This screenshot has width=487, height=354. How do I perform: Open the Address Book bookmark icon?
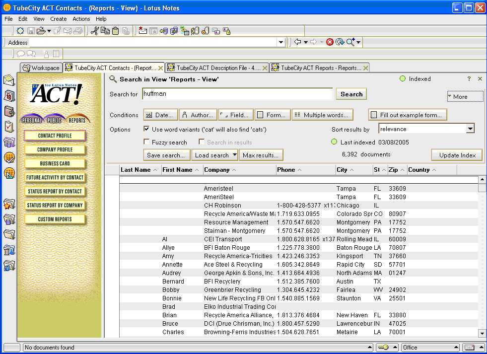coord(9,111)
